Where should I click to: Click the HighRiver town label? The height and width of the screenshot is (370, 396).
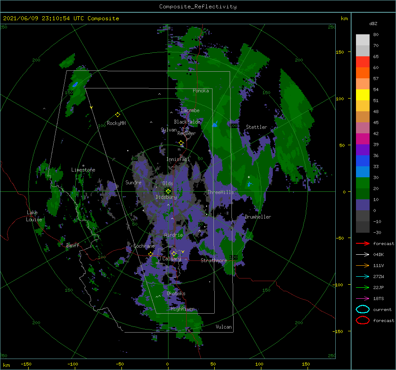click(x=182, y=309)
